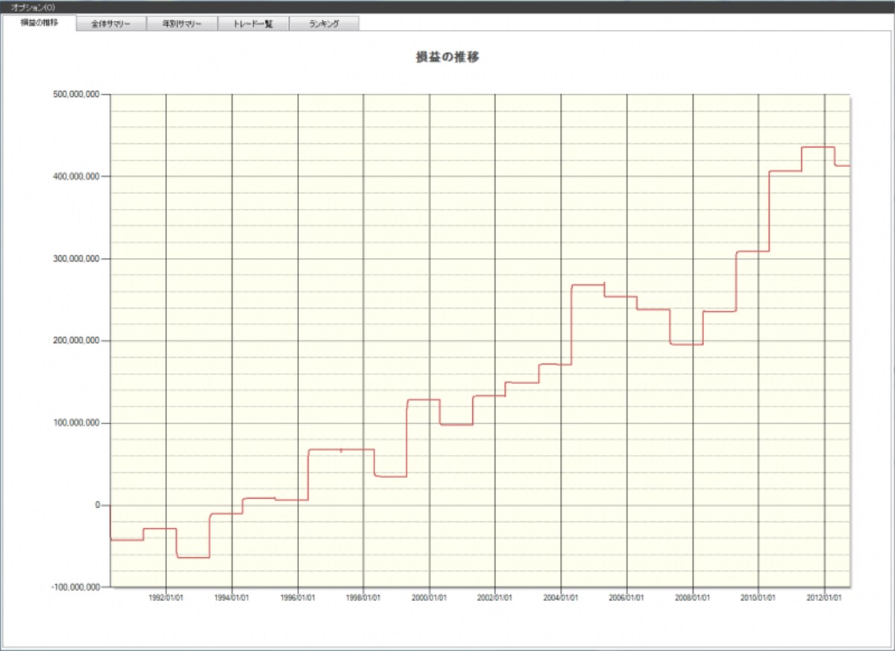Switch to the 全体サマリー tab
Image resolution: width=895 pixels, height=651 pixels.
click(112, 24)
